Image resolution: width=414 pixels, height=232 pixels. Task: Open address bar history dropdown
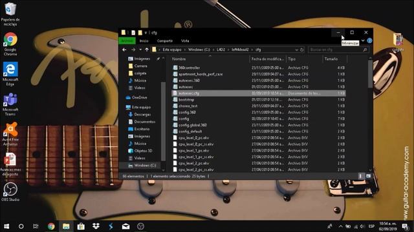point(296,50)
